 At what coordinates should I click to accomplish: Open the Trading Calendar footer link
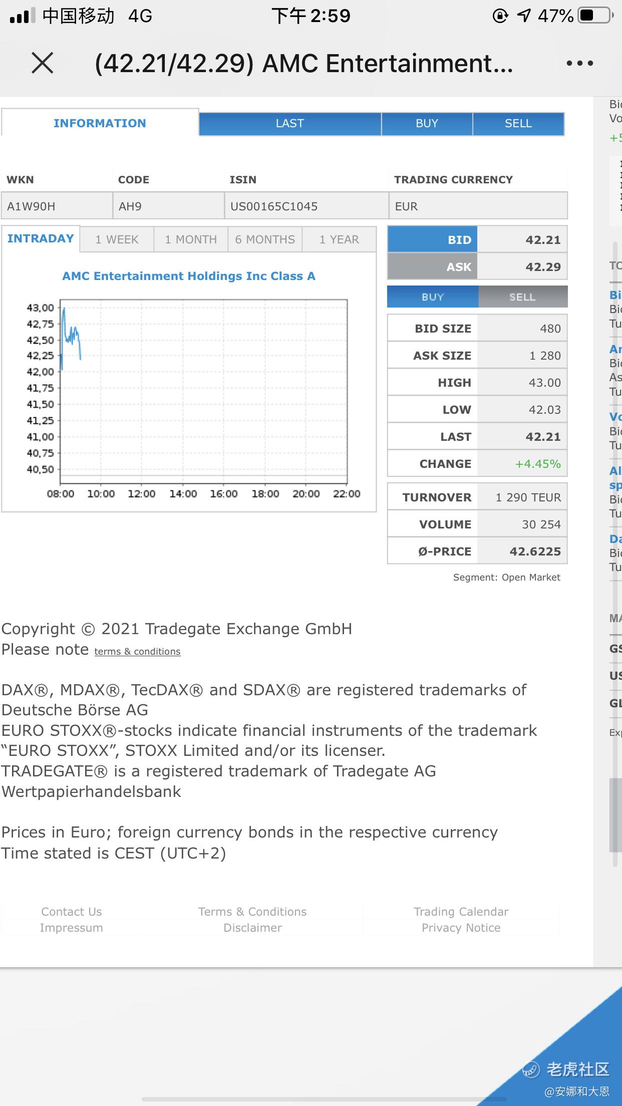point(461,911)
